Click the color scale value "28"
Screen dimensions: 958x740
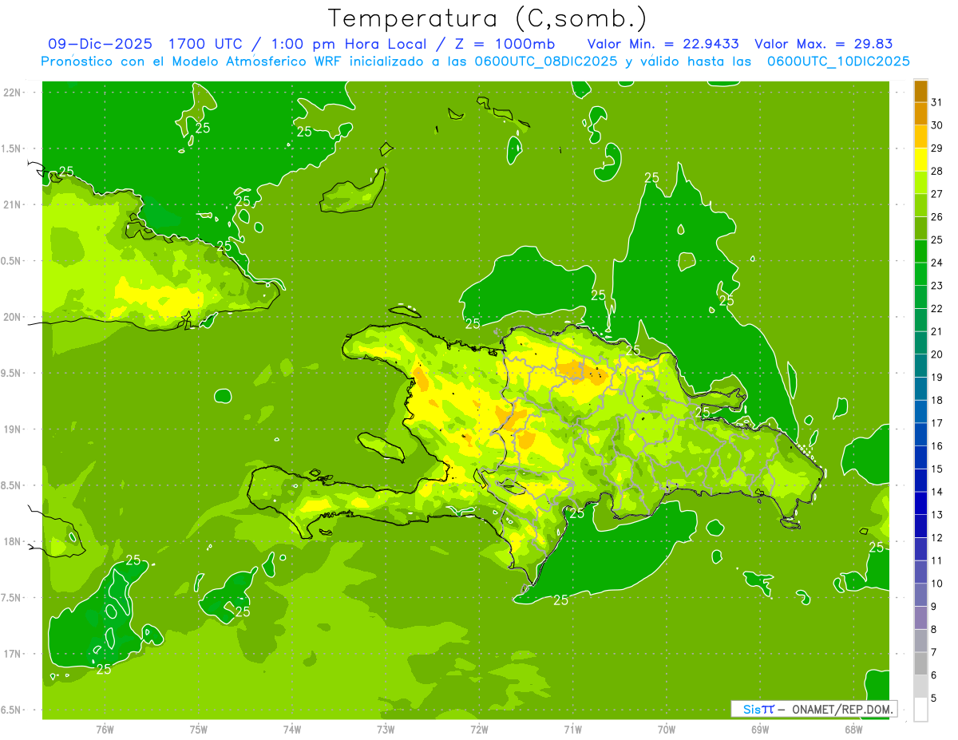click(936, 171)
